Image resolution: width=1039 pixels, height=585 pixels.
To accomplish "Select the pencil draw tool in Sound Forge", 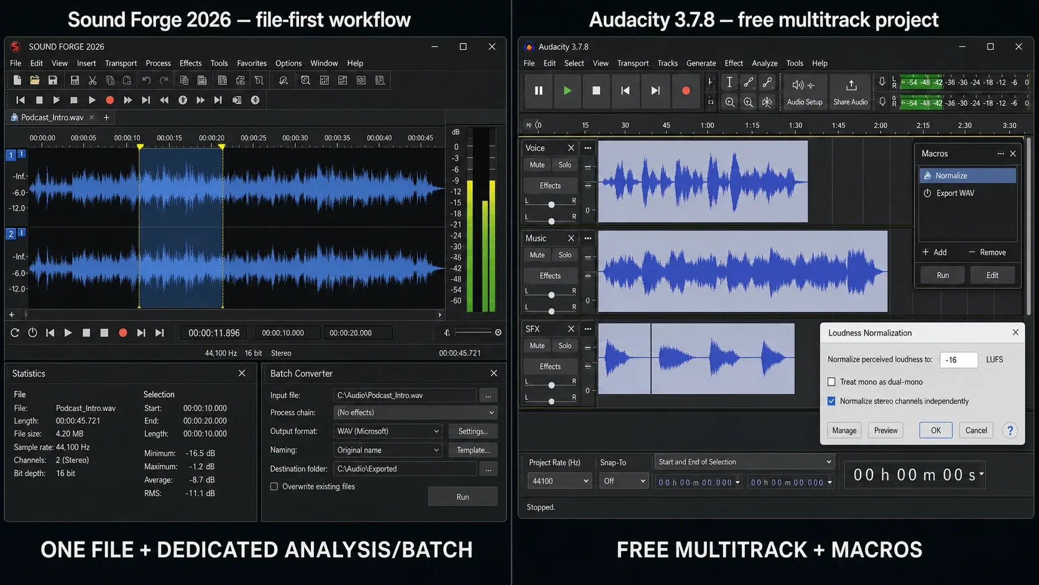I will (x=283, y=80).
